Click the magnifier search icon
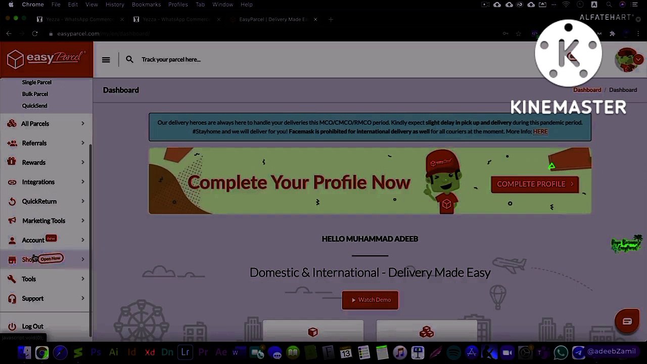The width and height of the screenshot is (647, 364). (x=130, y=60)
